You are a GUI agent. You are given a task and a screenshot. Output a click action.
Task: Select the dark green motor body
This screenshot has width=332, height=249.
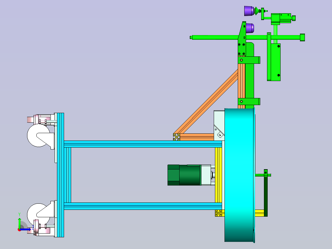(x=184, y=175)
